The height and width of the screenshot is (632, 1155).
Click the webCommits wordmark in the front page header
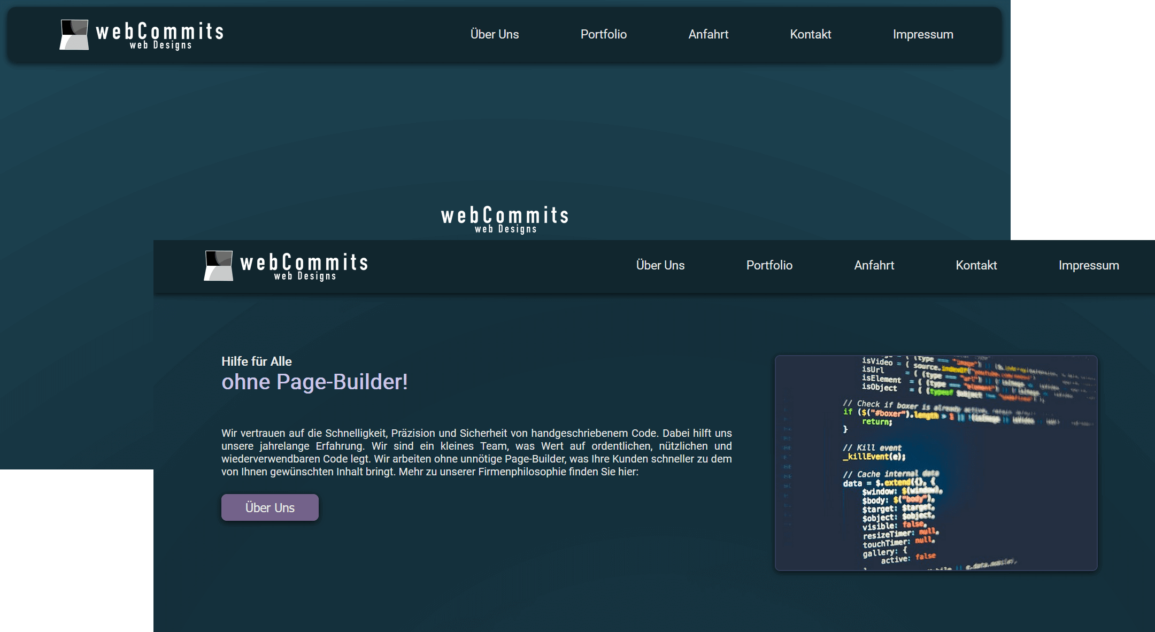point(304,266)
